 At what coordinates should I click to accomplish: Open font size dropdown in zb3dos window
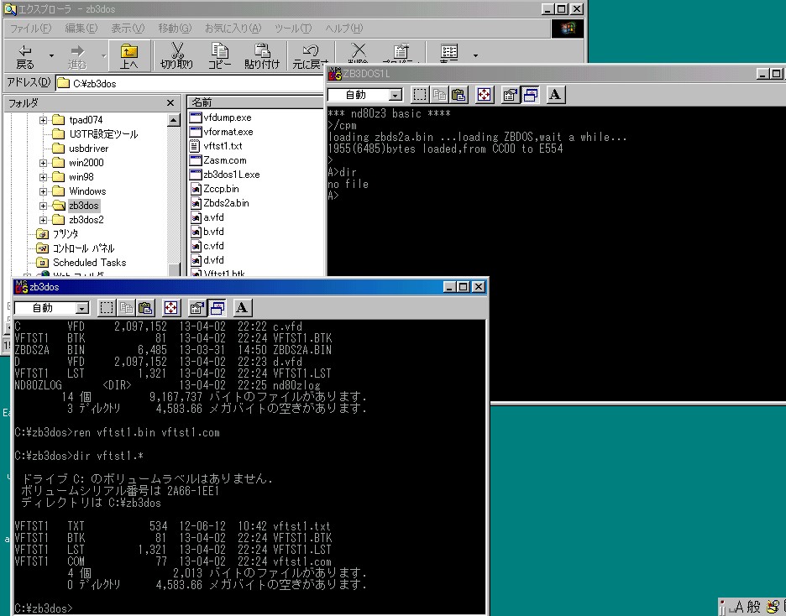point(82,308)
